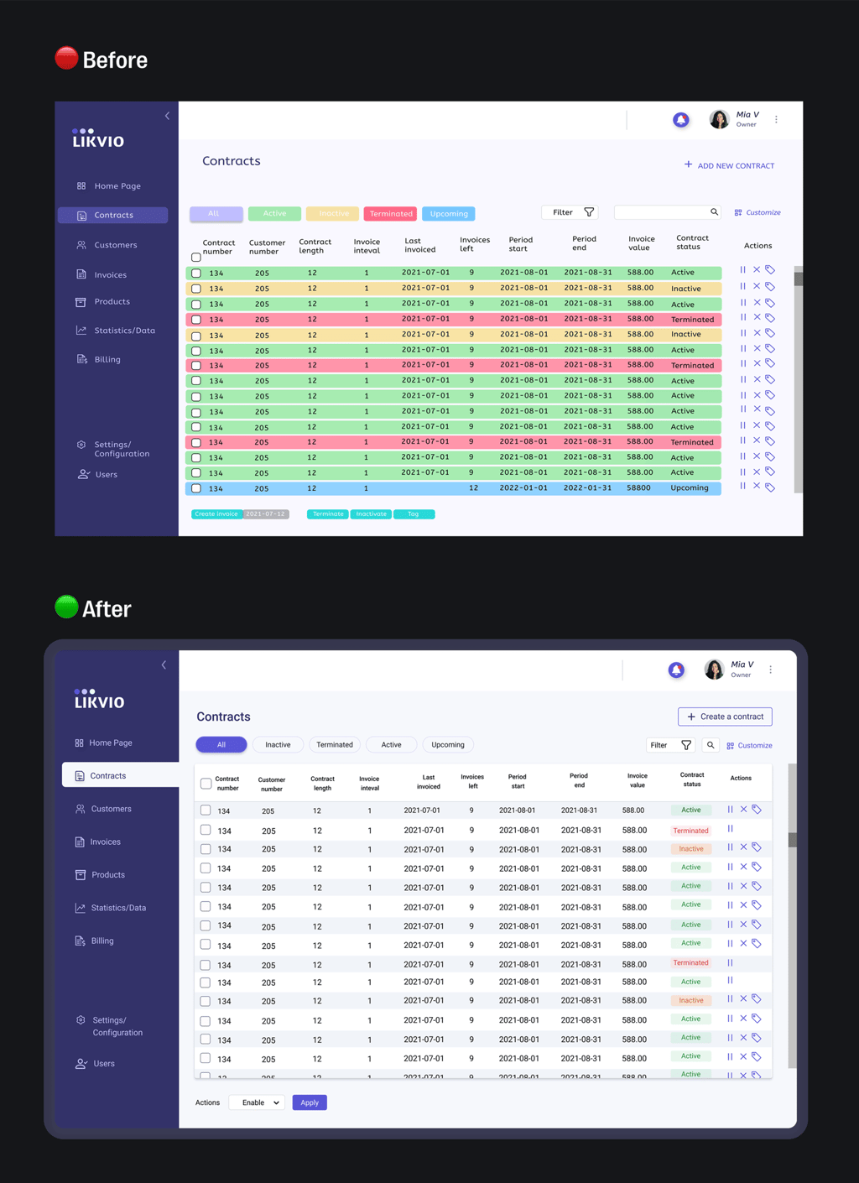Collapse the sidebar using the chevron in the After mockup
This screenshot has height=1183, width=859.
[164, 664]
